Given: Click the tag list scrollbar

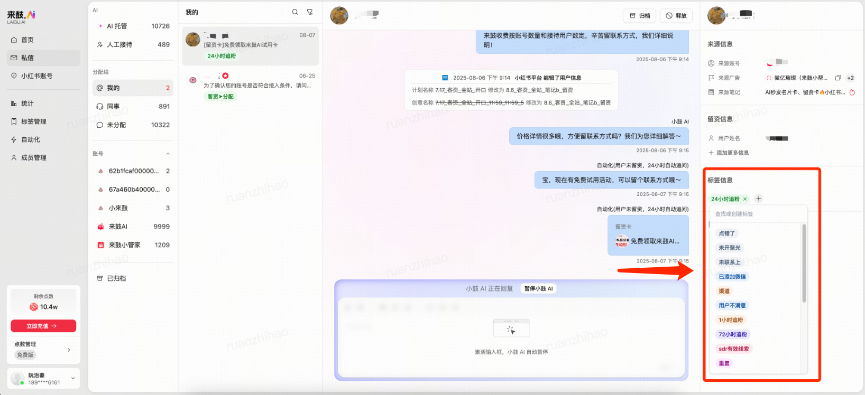Looking at the screenshot, I should tap(804, 264).
